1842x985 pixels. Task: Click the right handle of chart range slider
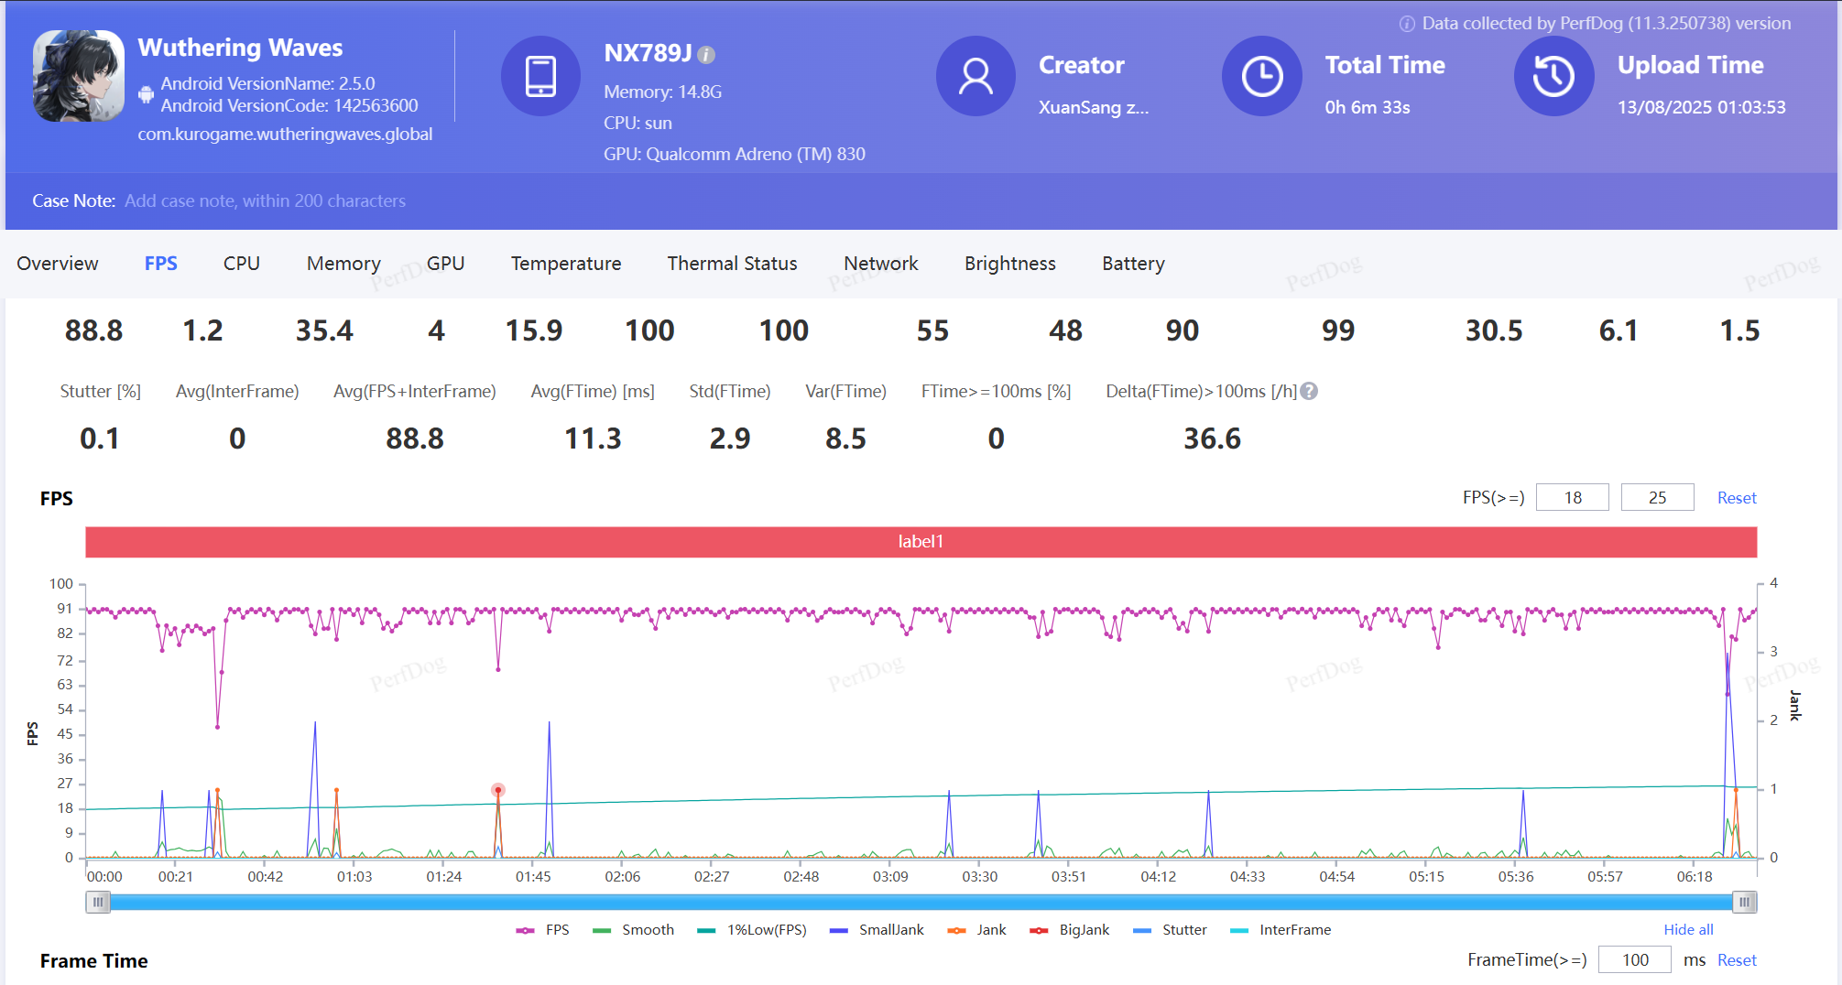1745,902
